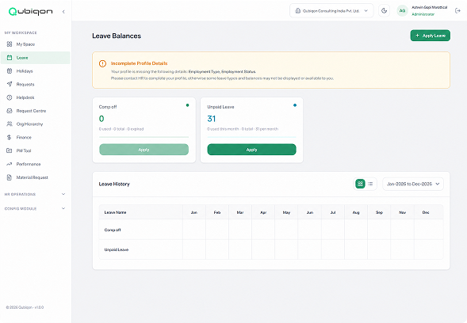
Task: Click the Qubiqon logo
Action: 30,11
